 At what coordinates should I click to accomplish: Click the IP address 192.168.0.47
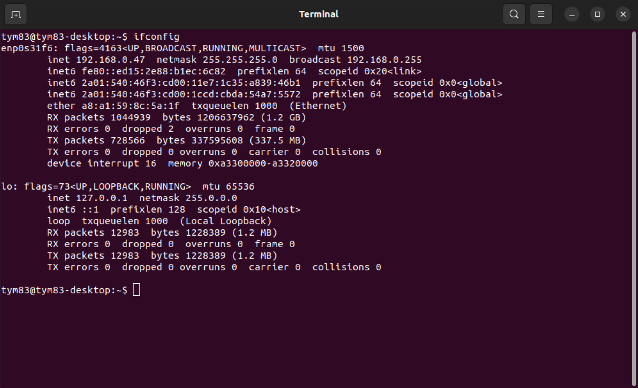[110, 60]
